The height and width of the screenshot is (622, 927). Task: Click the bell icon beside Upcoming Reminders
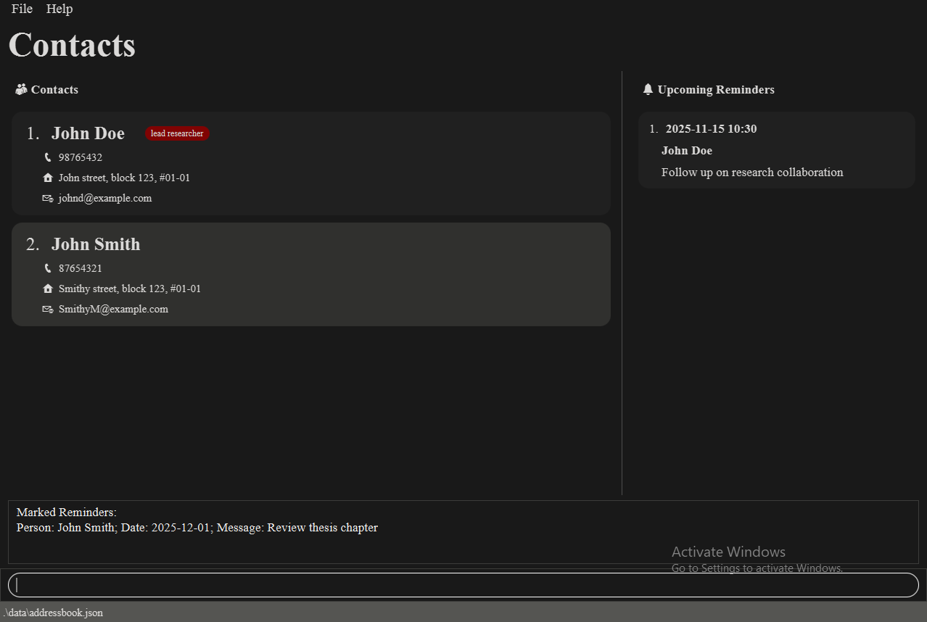point(648,89)
